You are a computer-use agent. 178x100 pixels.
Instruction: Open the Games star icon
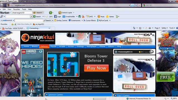107,17
